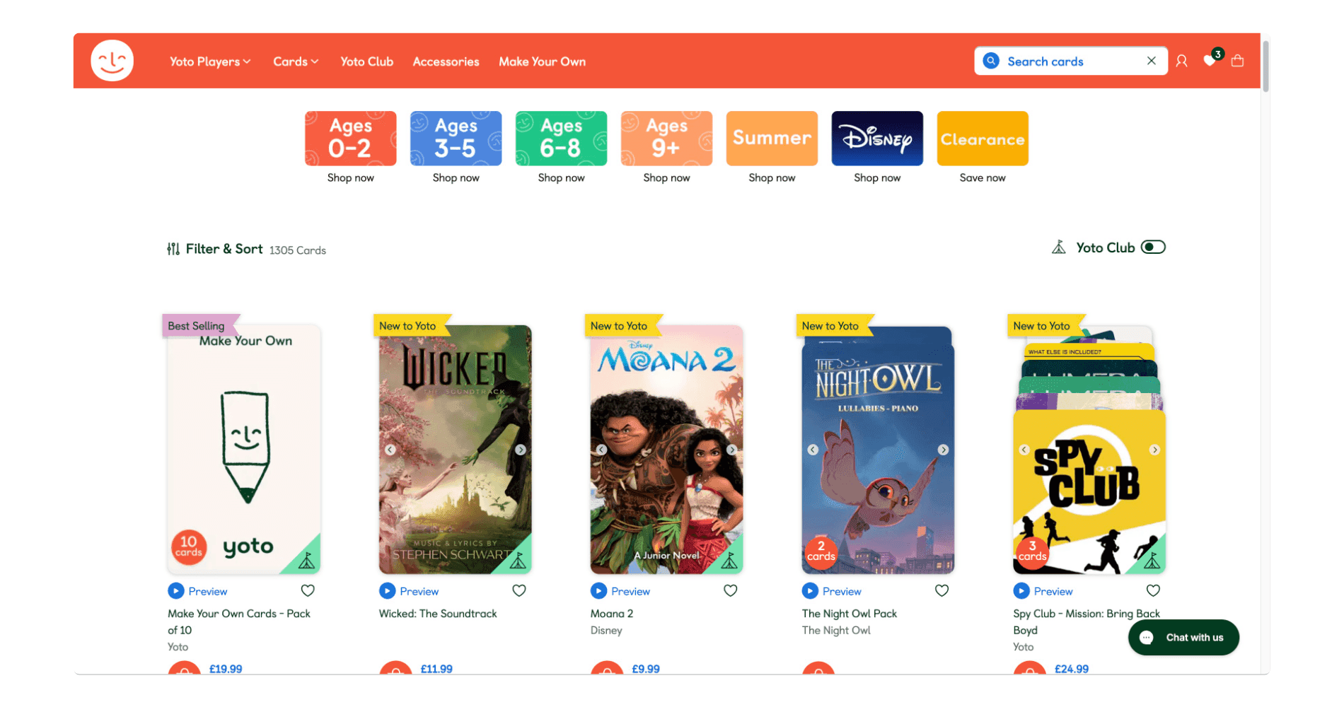Image resolution: width=1344 pixels, height=707 pixels.
Task: Favorite Wicked: The Soundtrack with heart
Action: (x=519, y=591)
